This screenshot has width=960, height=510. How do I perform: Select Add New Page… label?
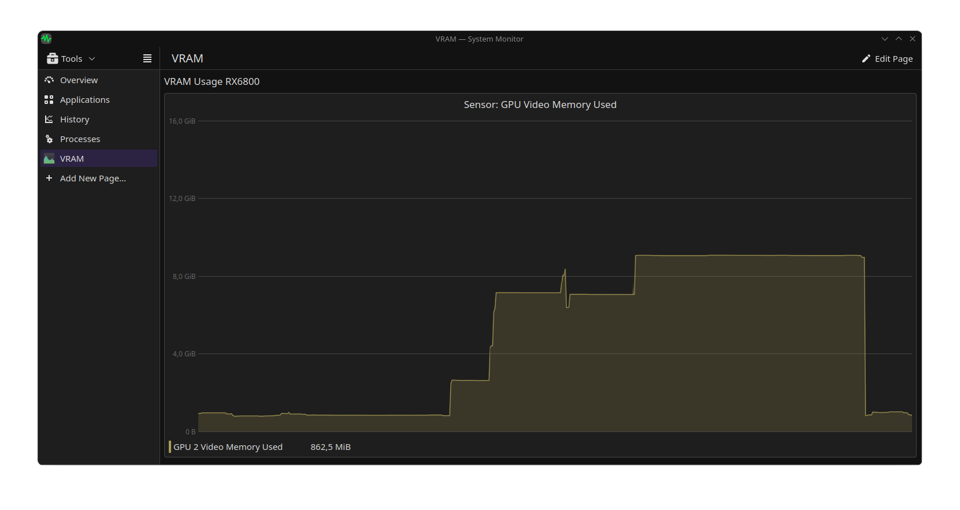(93, 178)
